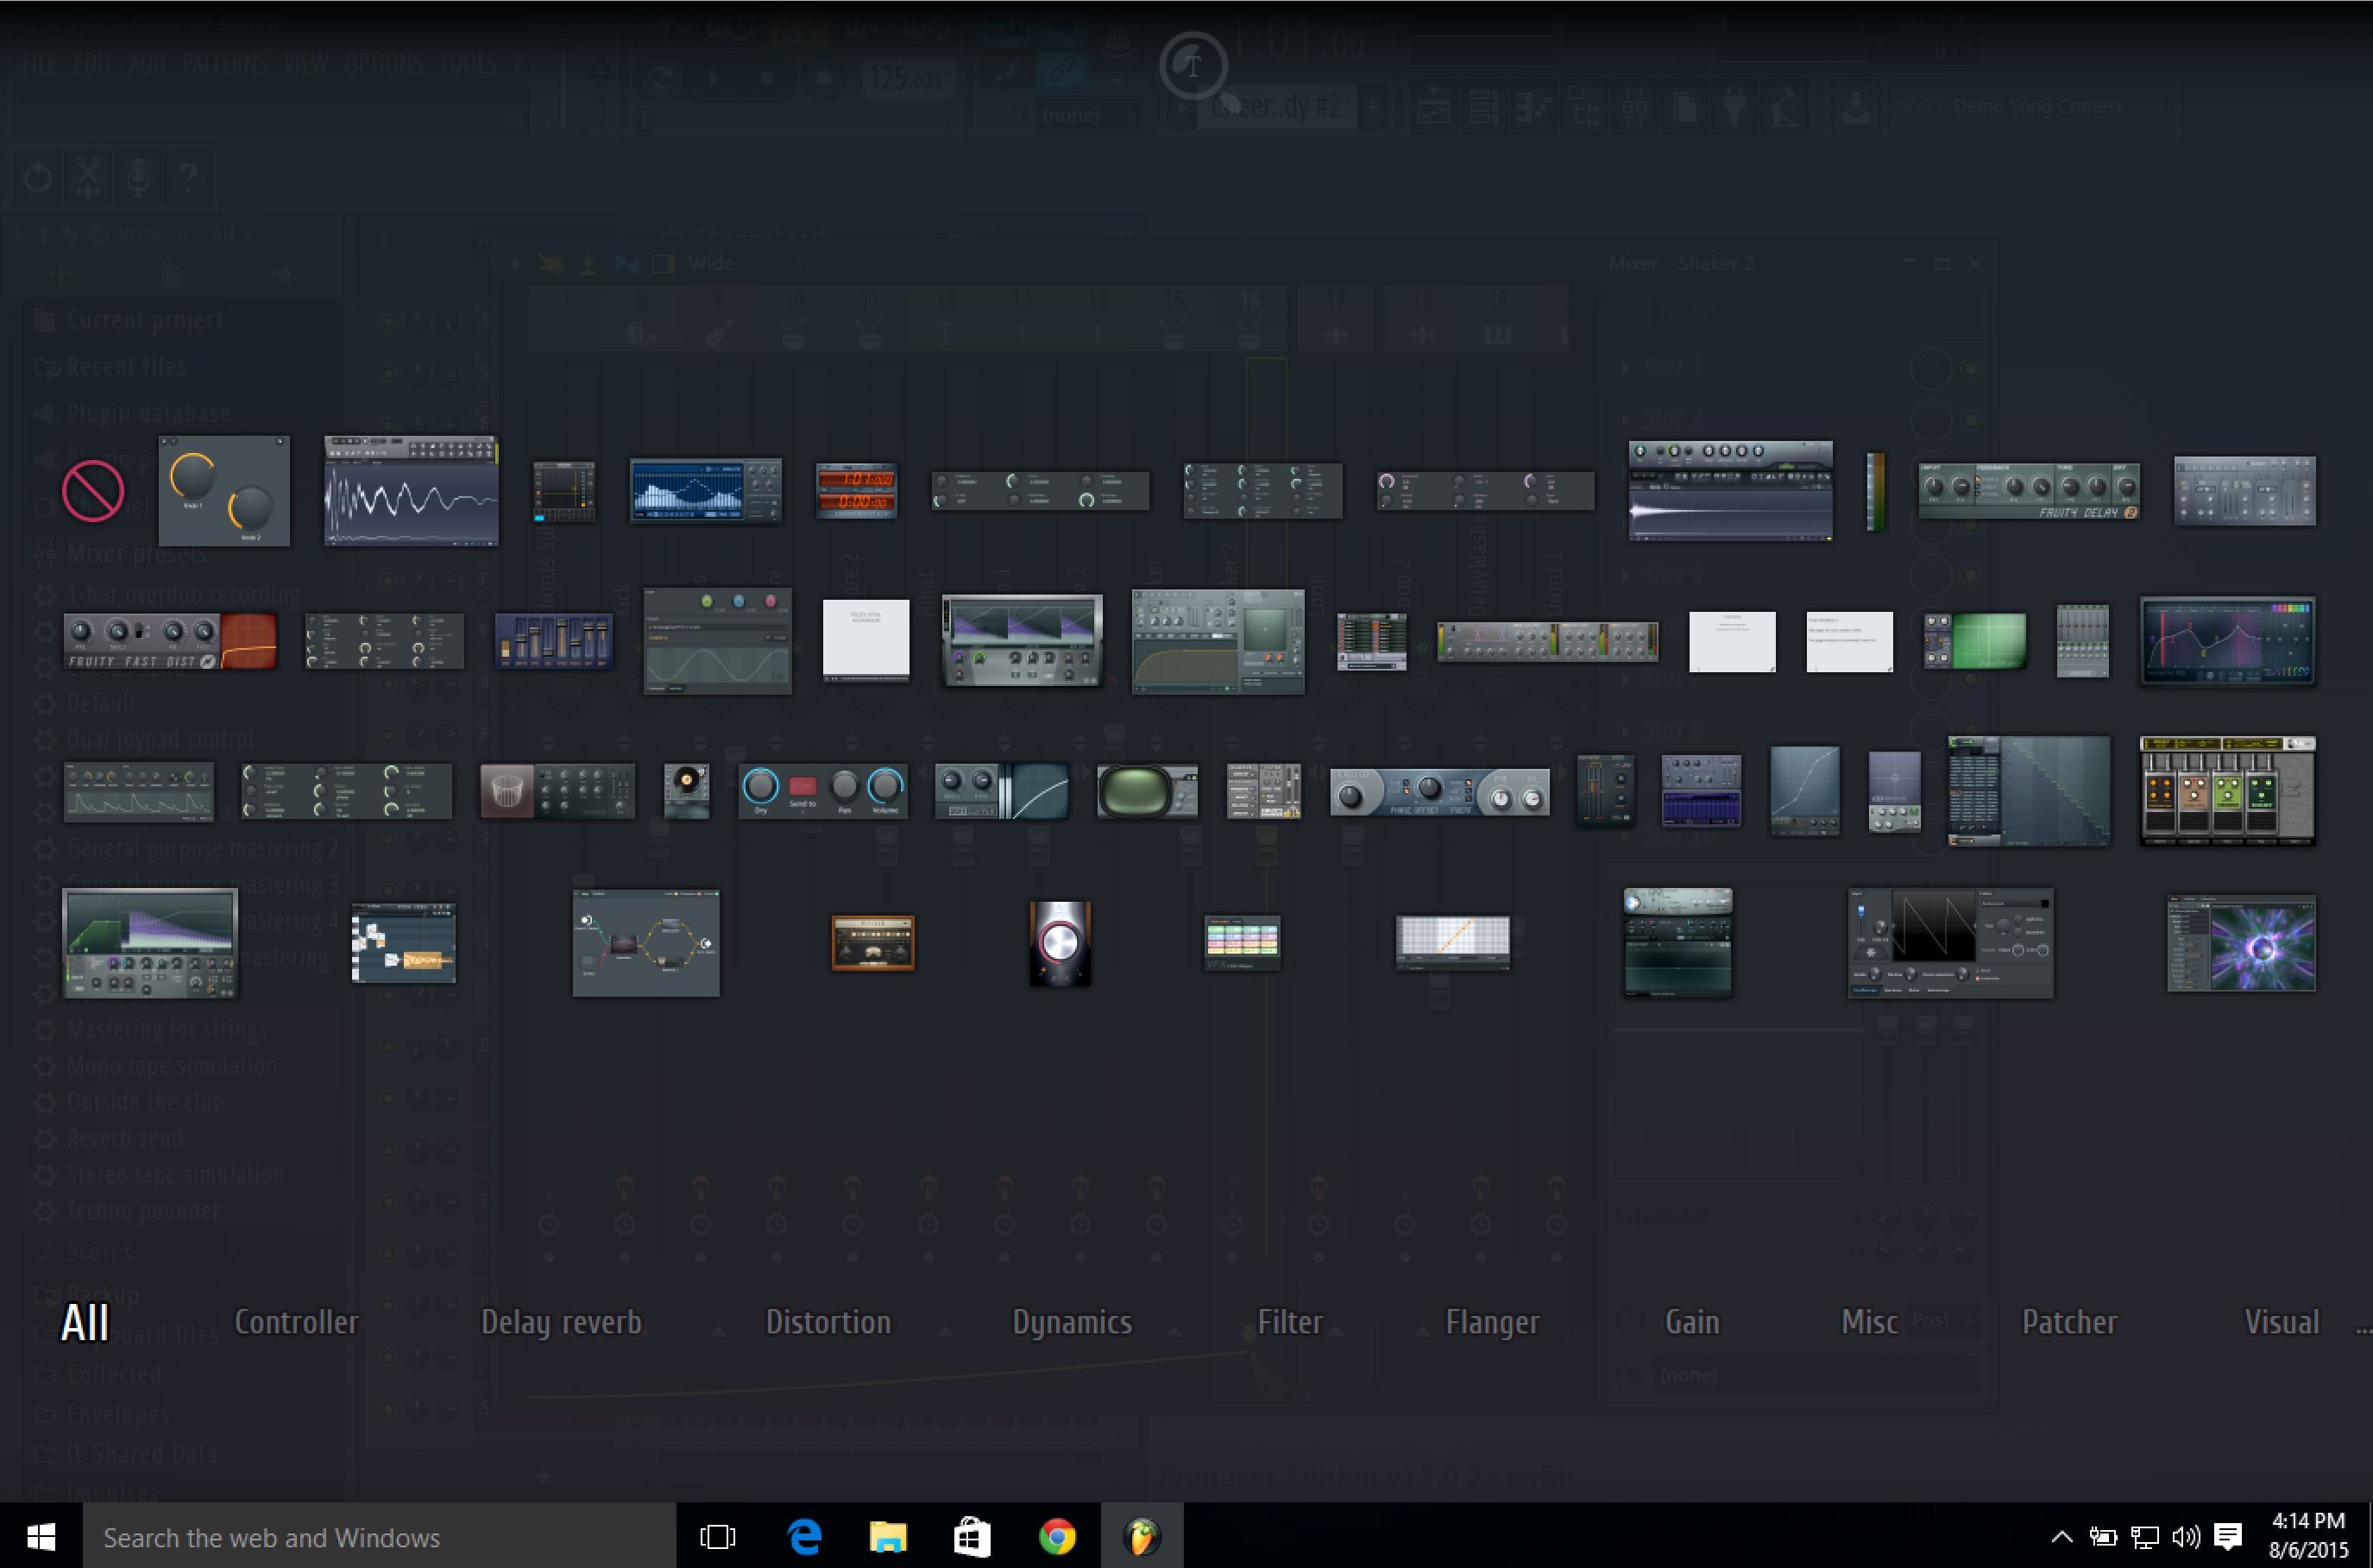
Task: Pick the Love Philter plugin thumbnail
Action: (x=1218, y=641)
